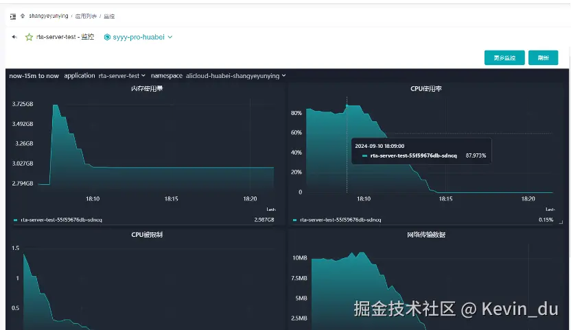Open shangyeyunying breadcrumb link
The height and width of the screenshot is (330, 571).
click(49, 16)
